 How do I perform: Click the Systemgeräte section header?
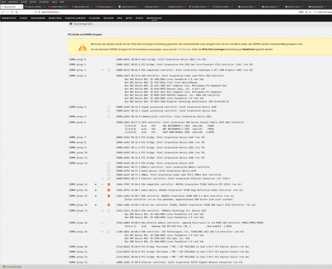(200, 24)
